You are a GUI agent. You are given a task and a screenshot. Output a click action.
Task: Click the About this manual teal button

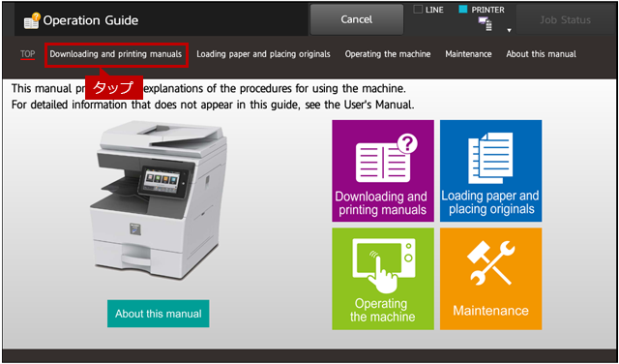(x=159, y=314)
